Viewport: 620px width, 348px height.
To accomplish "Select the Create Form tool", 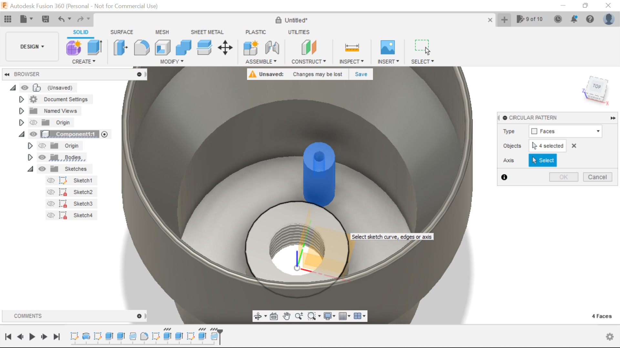I will (x=74, y=48).
